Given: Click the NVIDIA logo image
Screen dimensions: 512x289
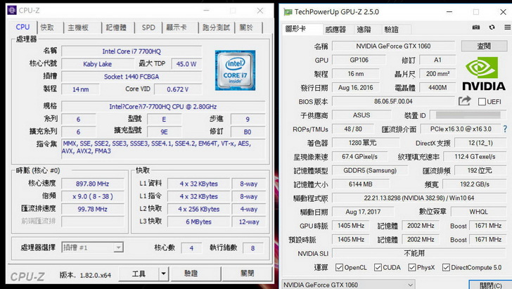Looking at the screenshot, I should [x=485, y=73].
